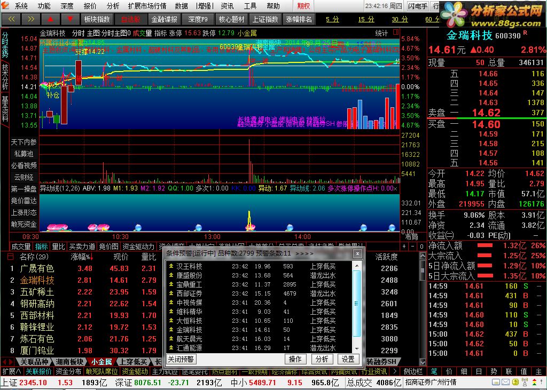Click the red R mark next to 600390

click(x=526, y=33)
